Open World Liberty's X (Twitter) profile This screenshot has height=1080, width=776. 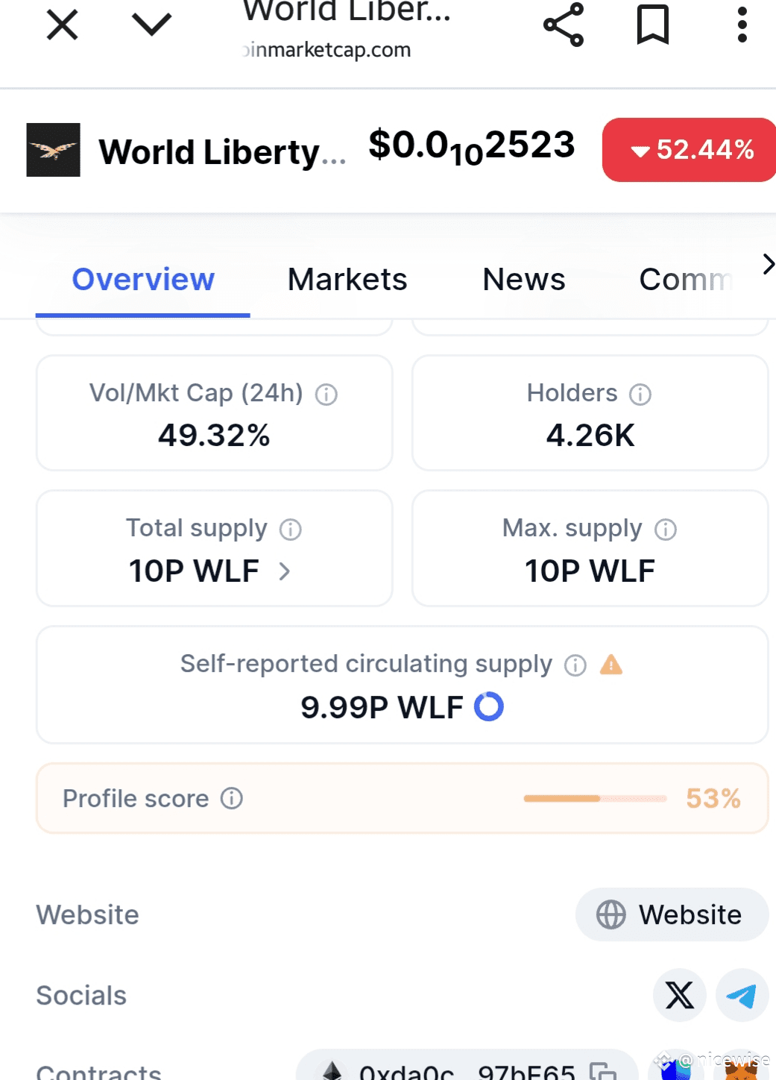point(679,995)
